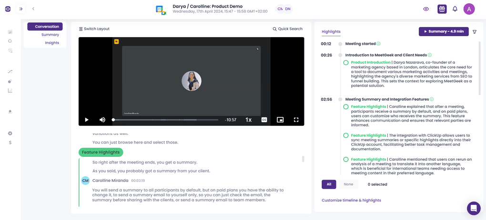Select the Highlights tab
This screenshot has width=486, height=220.
tap(331, 31)
